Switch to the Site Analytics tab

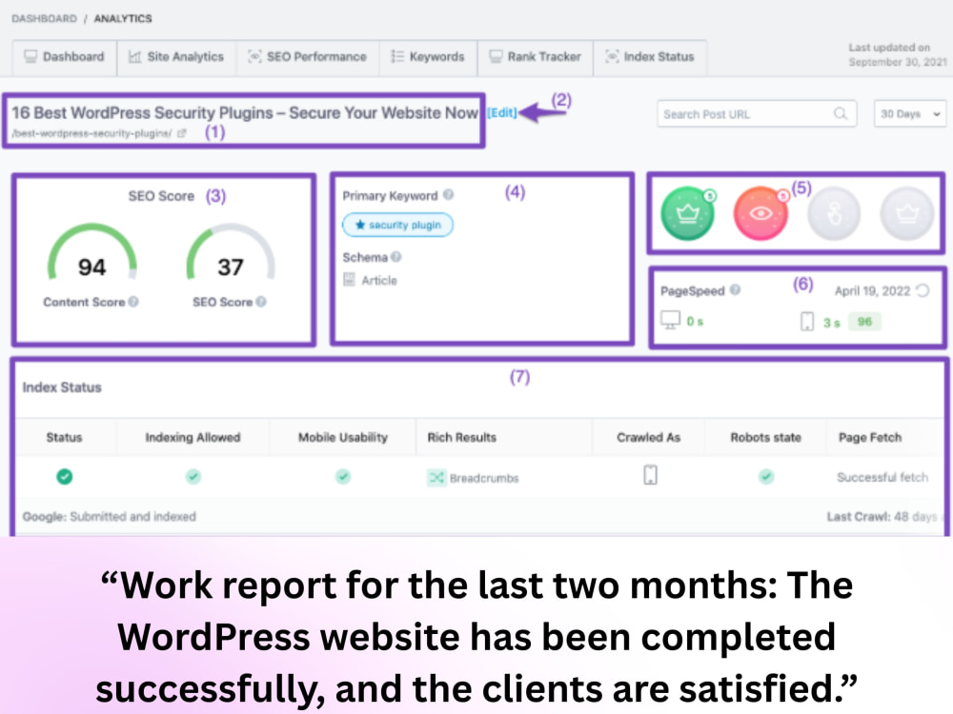176,57
